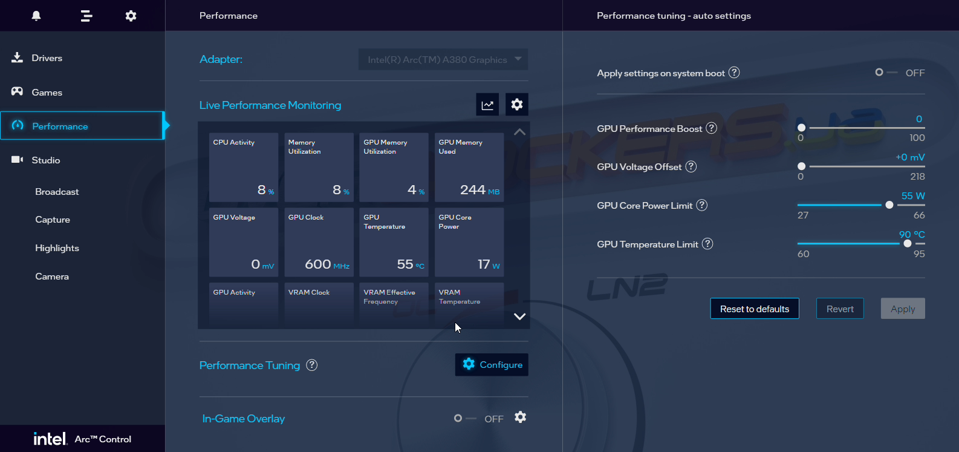Click the Drivers download icon
The height and width of the screenshot is (452, 959).
(x=17, y=57)
